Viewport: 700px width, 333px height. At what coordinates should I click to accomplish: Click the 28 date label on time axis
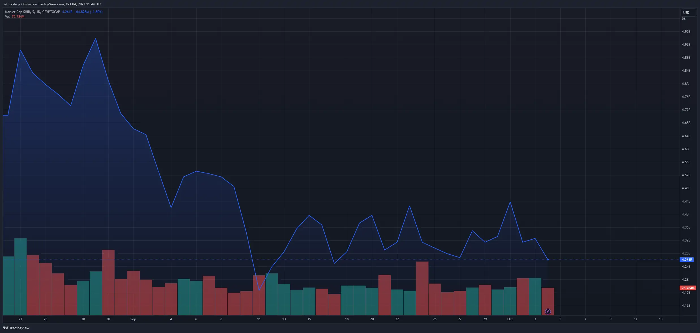[83, 319]
